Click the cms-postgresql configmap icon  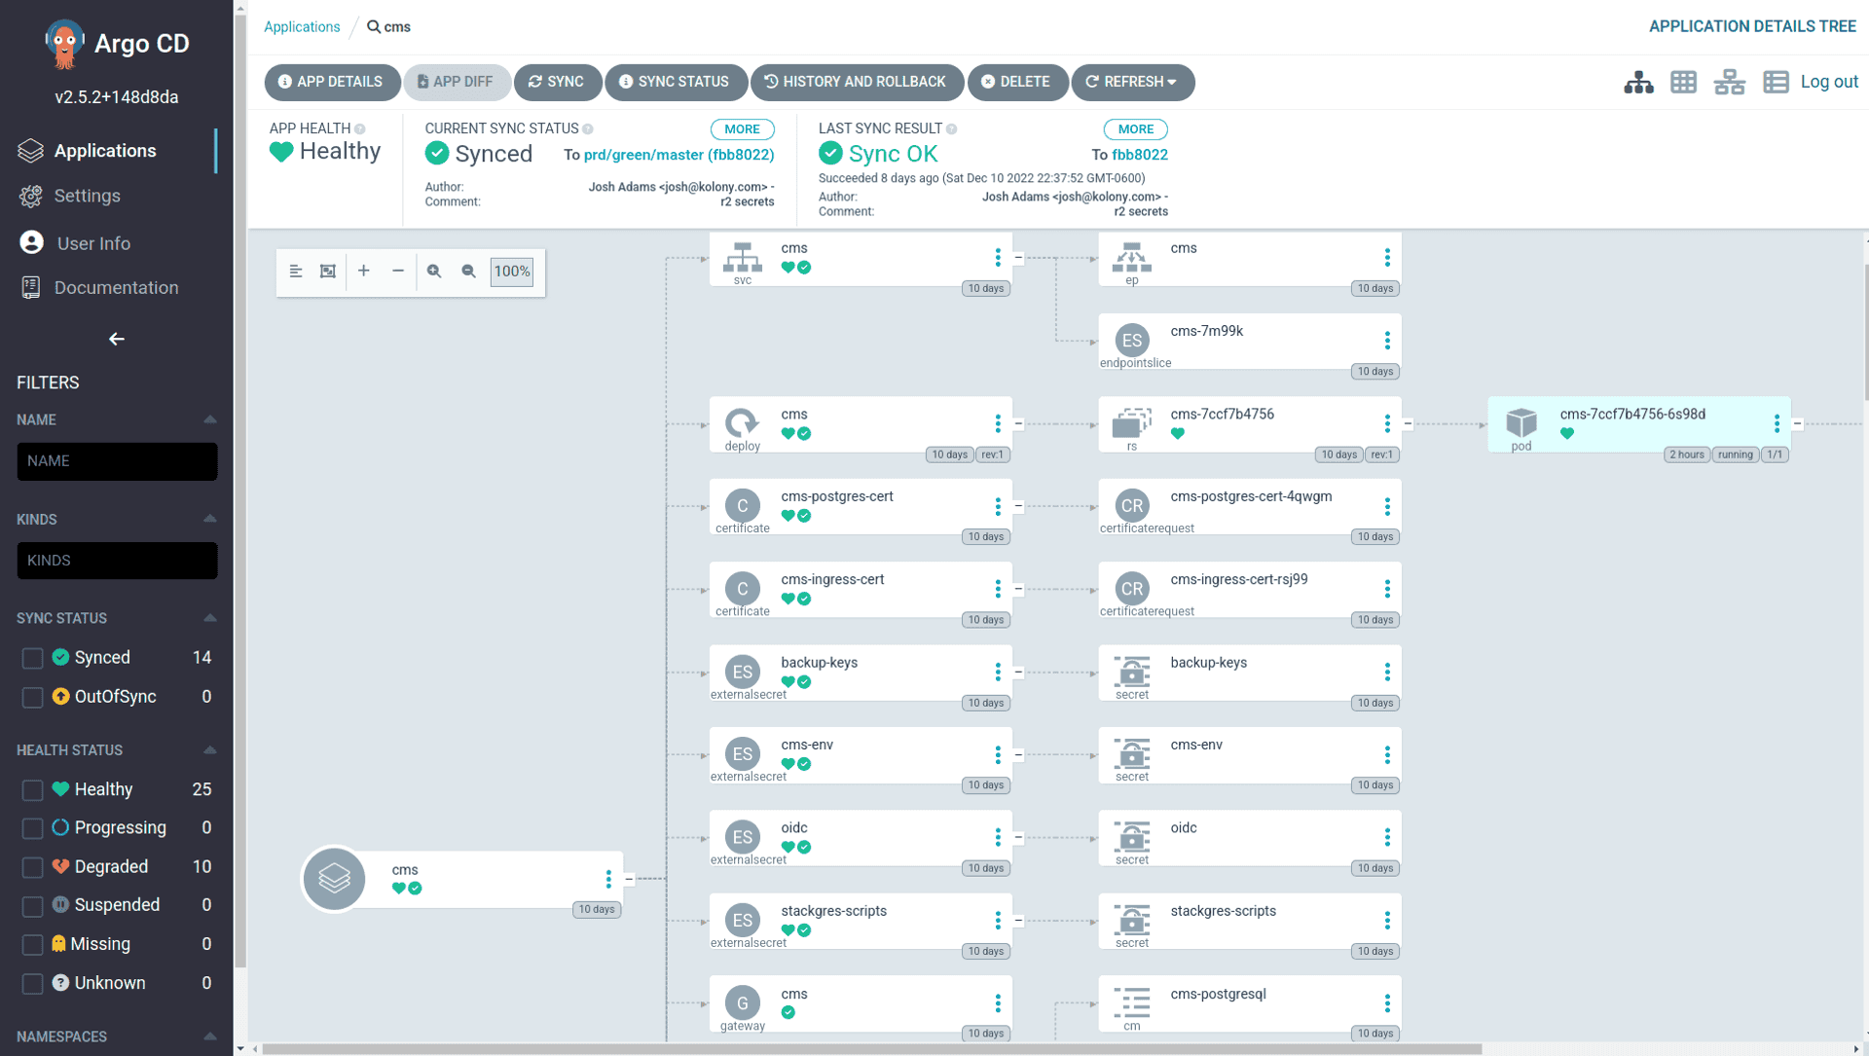pyautogui.click(x=1131, y=1003)
